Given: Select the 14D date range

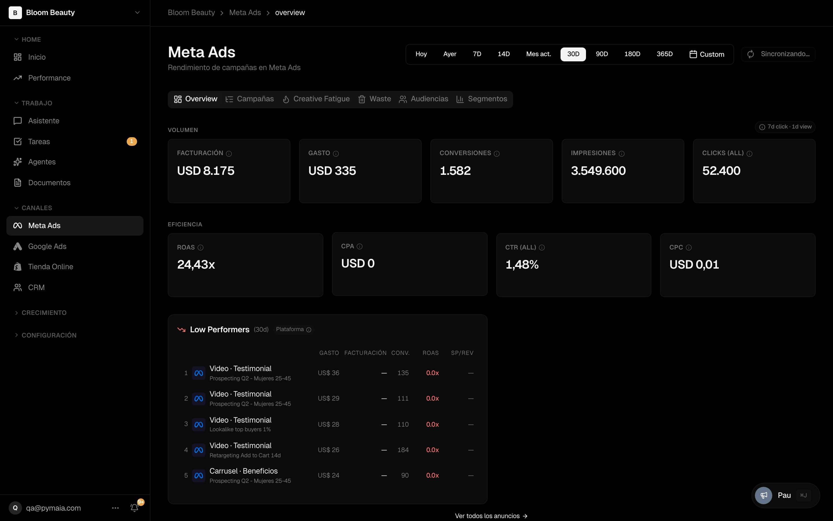Looking at the screenshot, I should [x=504, y=54].
